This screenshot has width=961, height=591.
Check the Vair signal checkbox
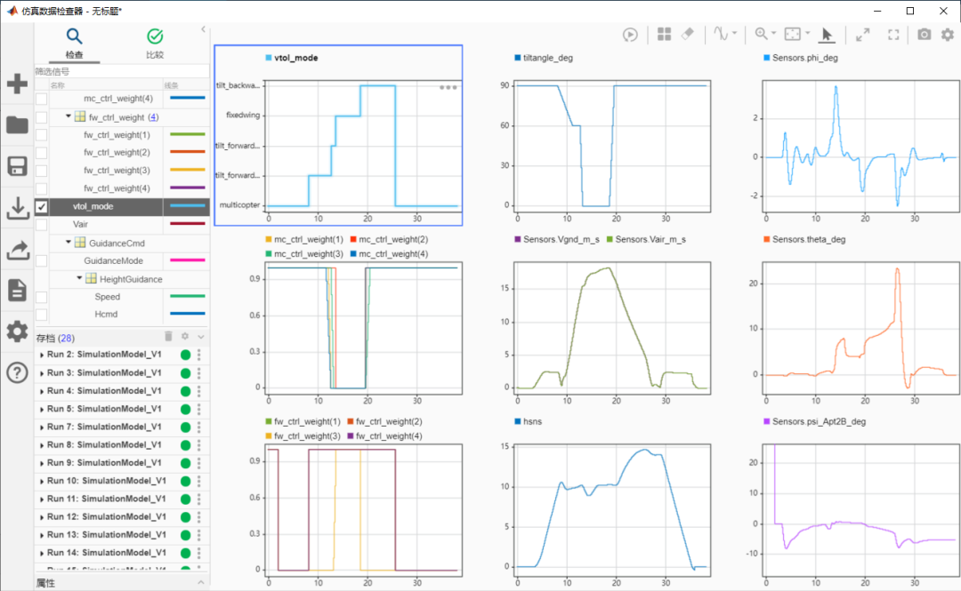[41, 225]
